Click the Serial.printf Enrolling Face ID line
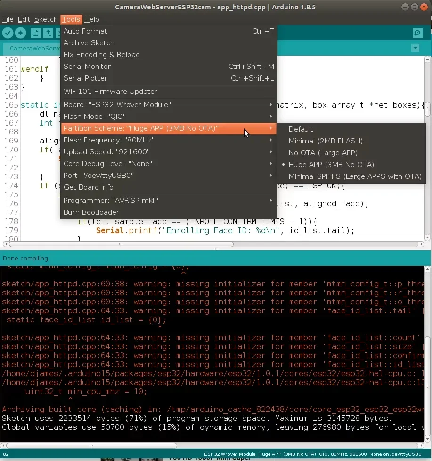This screenshot has height=461, width=432. click(225, 230)
